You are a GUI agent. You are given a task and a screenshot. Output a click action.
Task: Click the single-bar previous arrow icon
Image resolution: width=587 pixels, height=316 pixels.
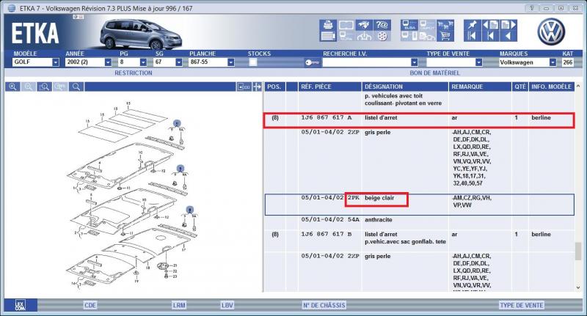point(490,36)
